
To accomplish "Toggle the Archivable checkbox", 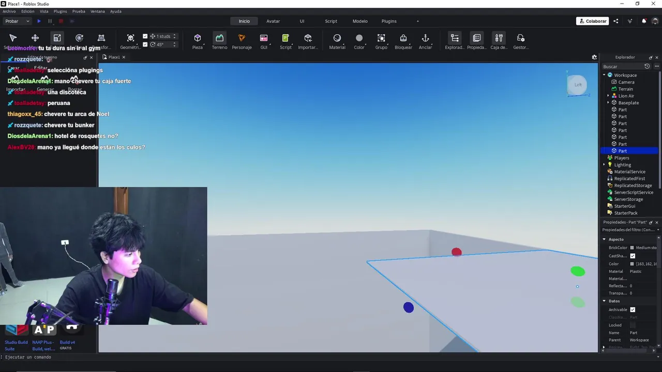I will tap(633, 309).
